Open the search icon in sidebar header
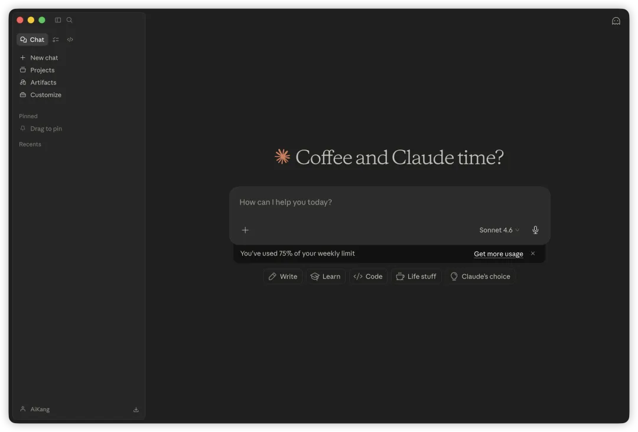638x432 pixels. click(70, 20)
